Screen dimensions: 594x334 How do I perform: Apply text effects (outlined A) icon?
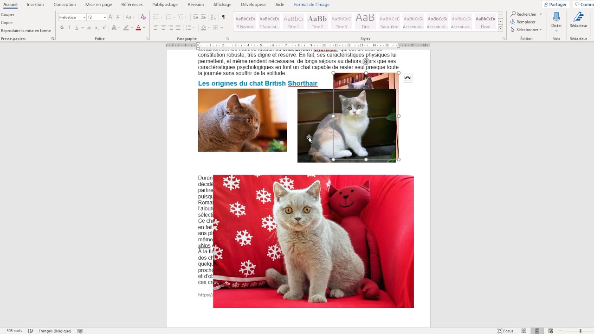pos(115,28)
